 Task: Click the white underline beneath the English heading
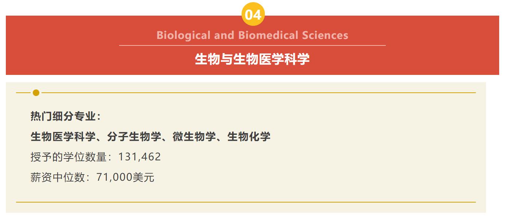point(252,45)
